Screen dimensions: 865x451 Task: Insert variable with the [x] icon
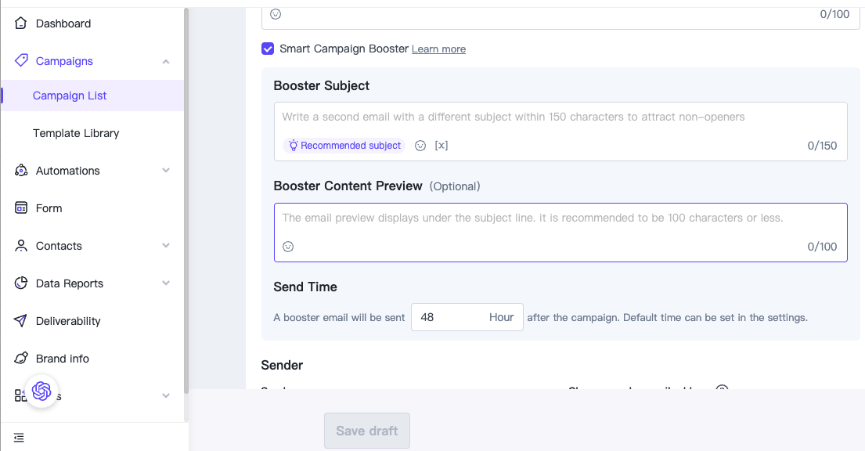click(442, 146)
